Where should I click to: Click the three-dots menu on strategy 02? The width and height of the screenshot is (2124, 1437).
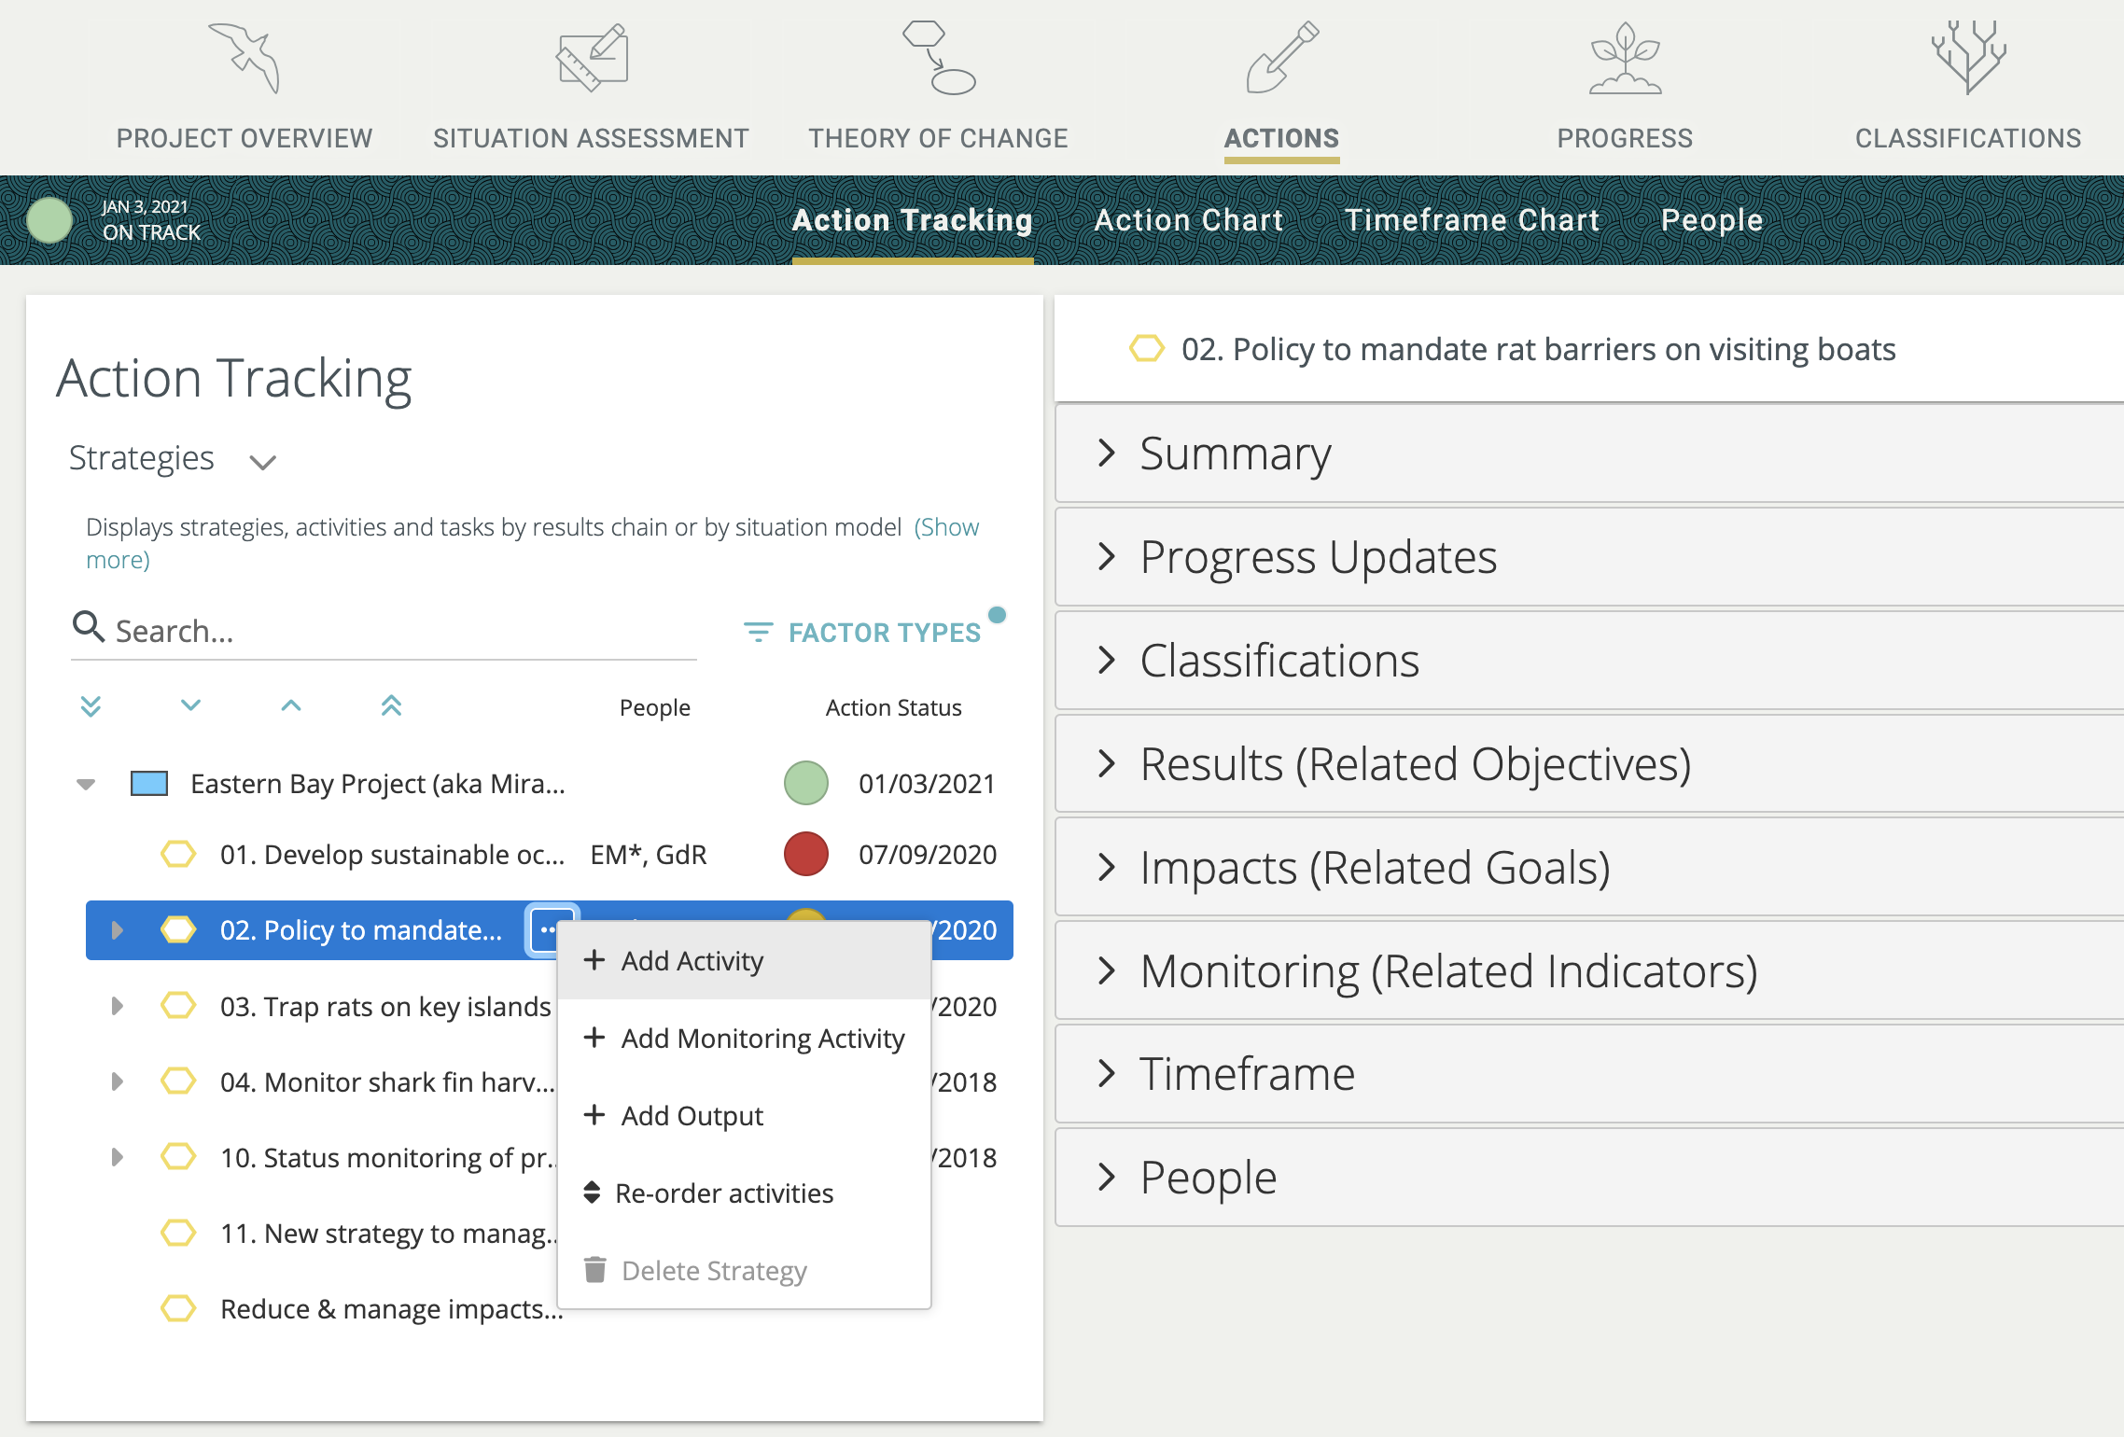point(548,930)
